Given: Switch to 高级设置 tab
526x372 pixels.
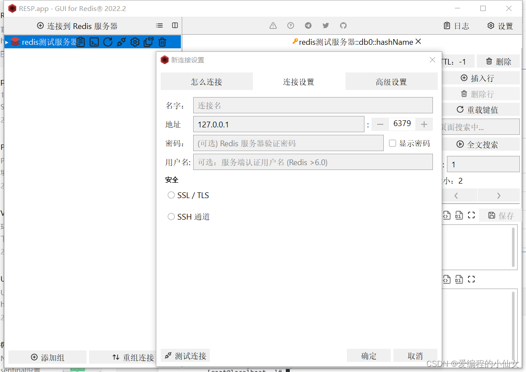Looking at the screenshot, I should [x=392, y=82].
